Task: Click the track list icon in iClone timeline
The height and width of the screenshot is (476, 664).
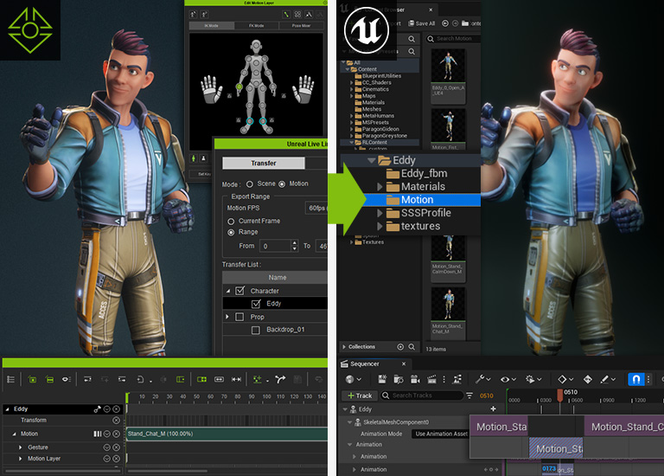Action: 10,379
